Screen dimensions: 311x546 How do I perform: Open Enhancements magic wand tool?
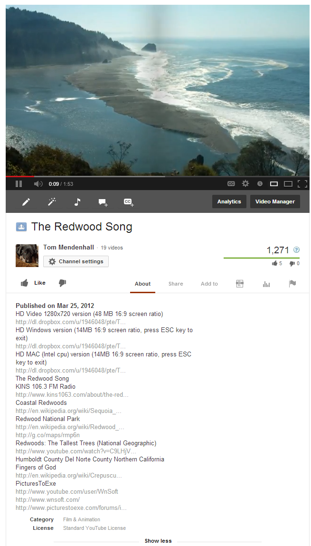[52, 201]
